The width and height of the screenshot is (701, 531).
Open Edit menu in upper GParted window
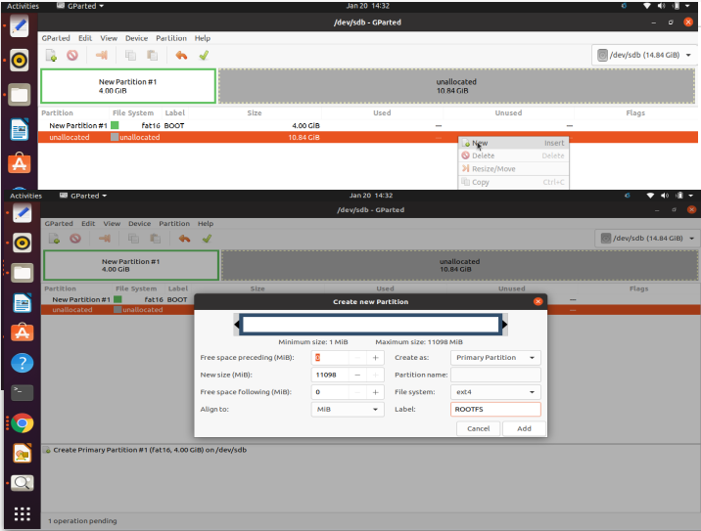[x=85, y=38]
